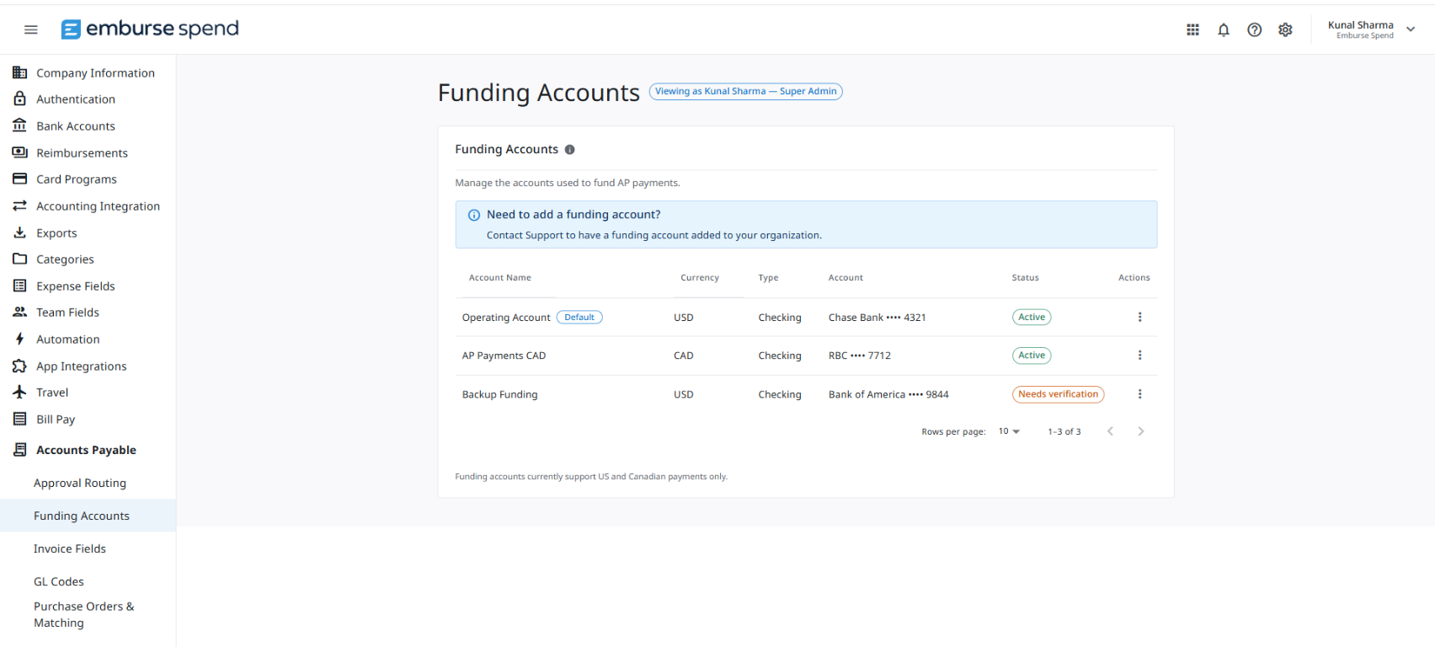Click the Default badge on Operating Account
Screen dimensions: 1435x647
point(579,318)
